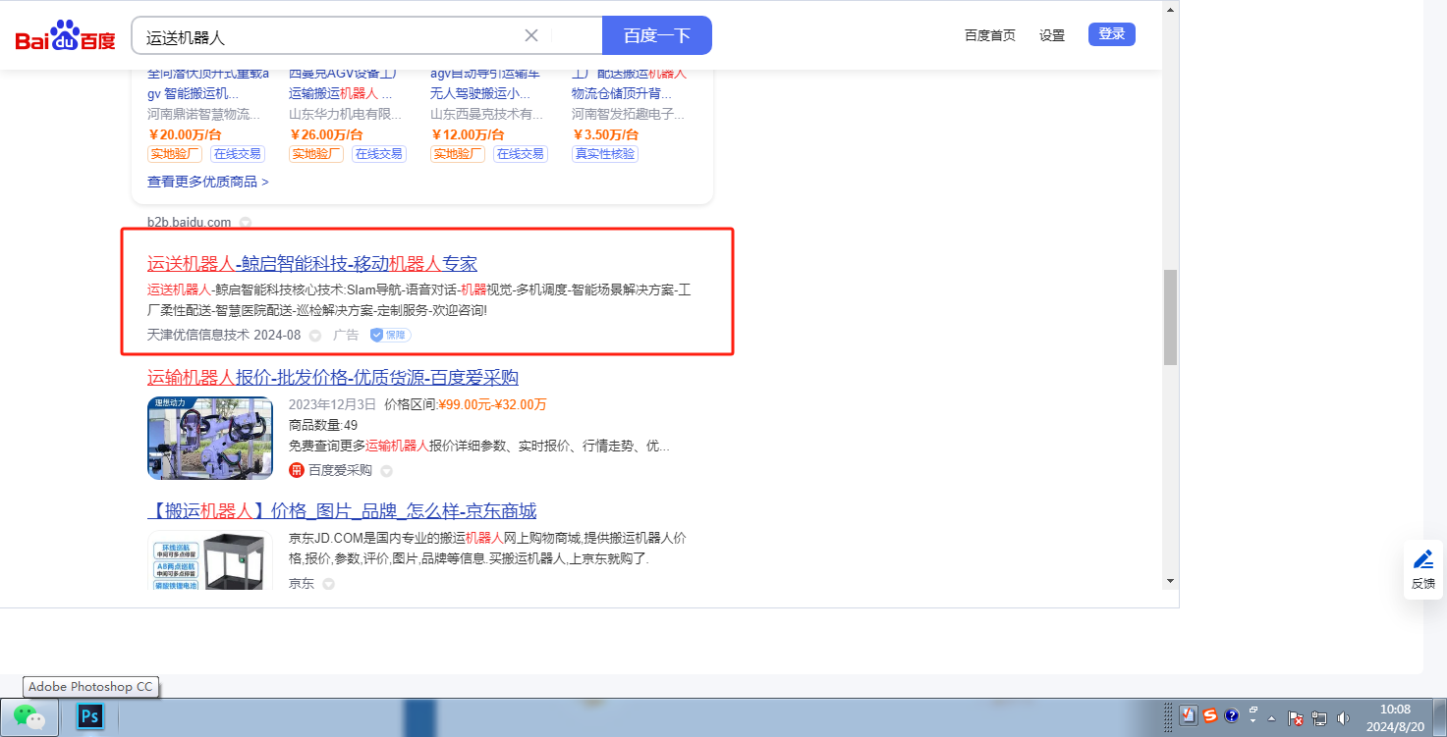Expand the dropdown beside 百度爱采购 source
1447x737 pixels.
point(386,471)
